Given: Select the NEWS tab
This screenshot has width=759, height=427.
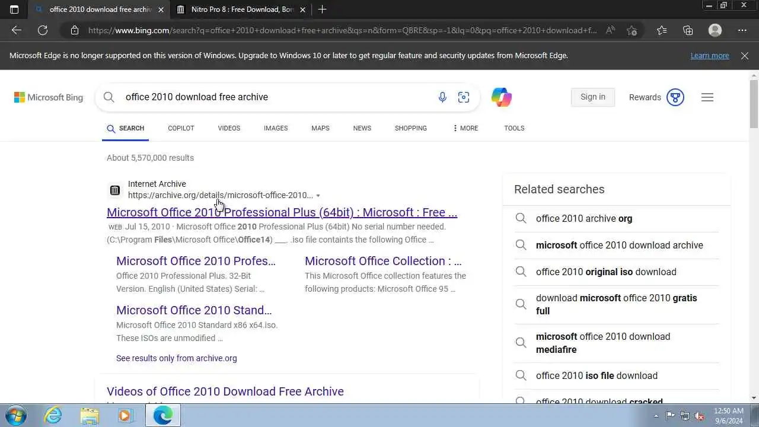Looking at the screenshot, I should click(x=362, y=128).
